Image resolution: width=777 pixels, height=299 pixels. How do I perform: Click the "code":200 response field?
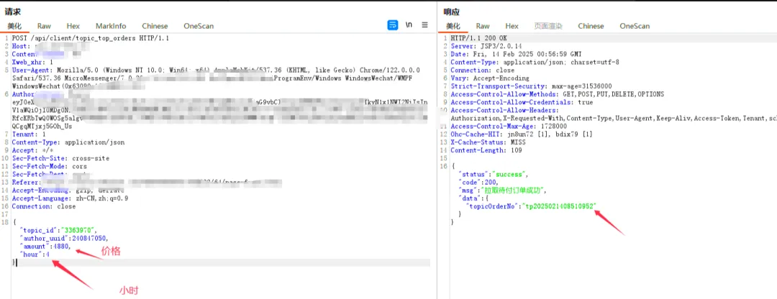477,182
